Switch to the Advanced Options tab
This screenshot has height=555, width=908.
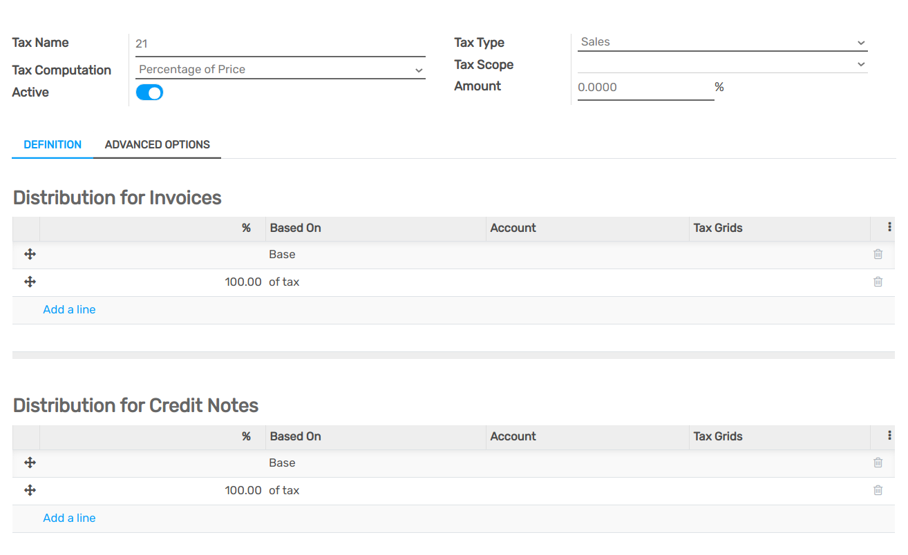click(158, 144)
